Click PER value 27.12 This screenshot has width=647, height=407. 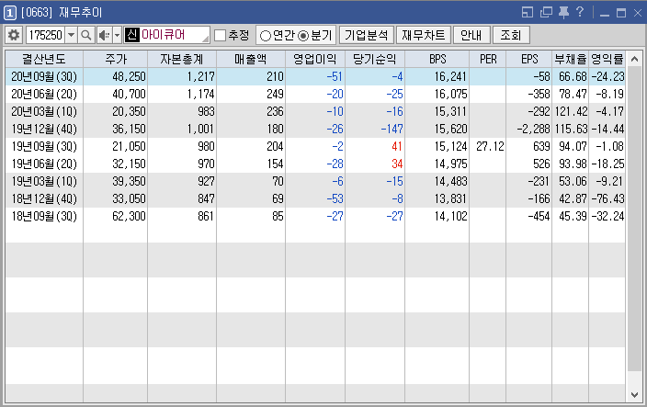click(490, 146)
